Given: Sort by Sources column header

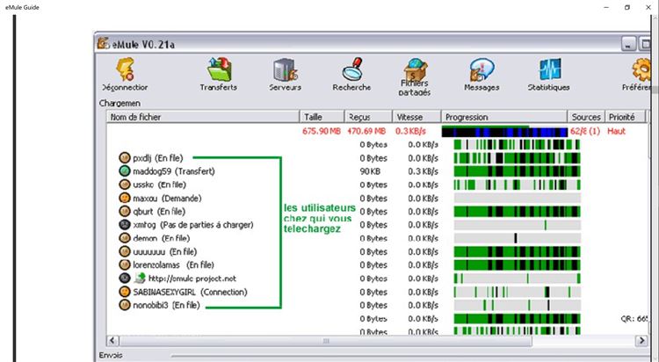Looking at the screenshot, I should tap(586, 117).
